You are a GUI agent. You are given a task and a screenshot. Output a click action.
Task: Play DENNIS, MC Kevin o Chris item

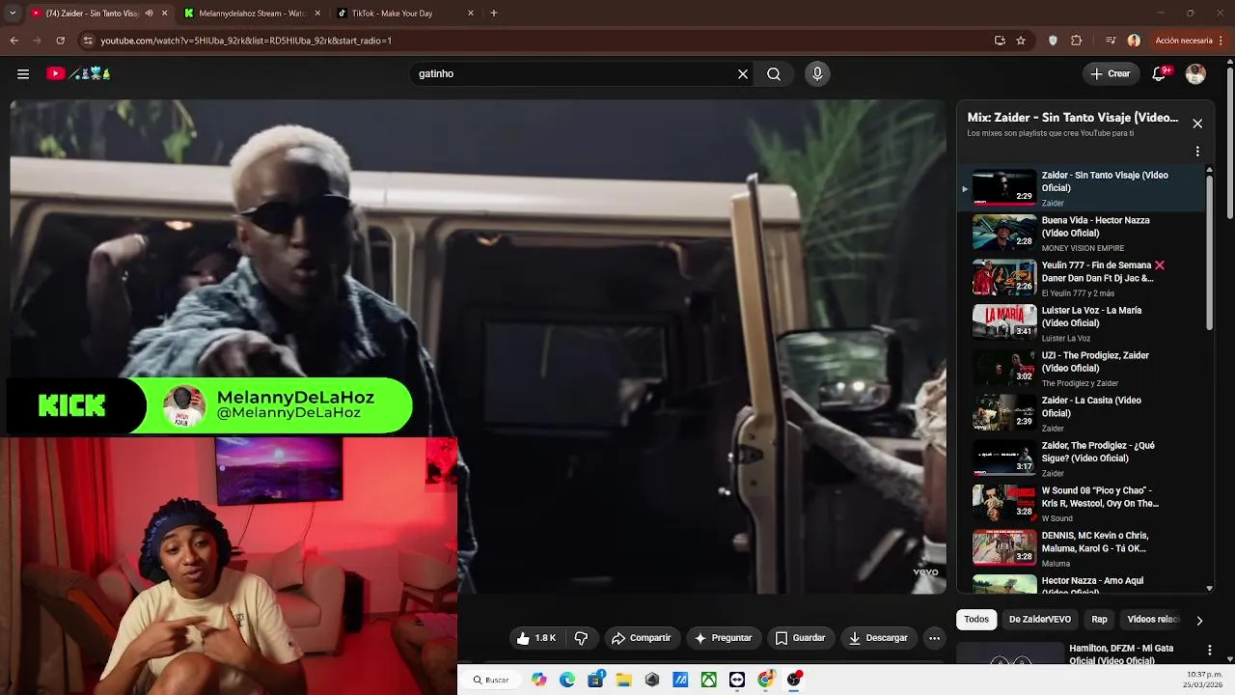[x=1081, y=548]
